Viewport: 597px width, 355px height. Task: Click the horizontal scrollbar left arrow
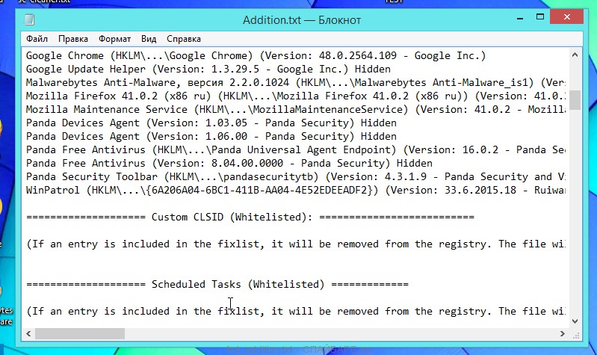[x=28, y=333]
